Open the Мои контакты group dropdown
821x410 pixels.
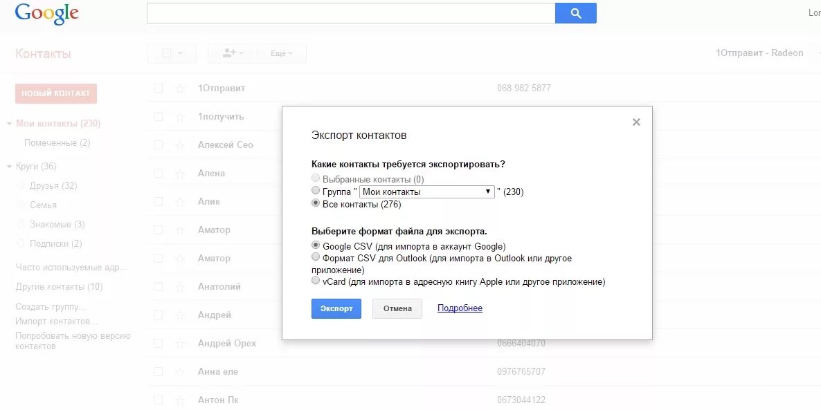pyautogui.click(x=427, y=192)
